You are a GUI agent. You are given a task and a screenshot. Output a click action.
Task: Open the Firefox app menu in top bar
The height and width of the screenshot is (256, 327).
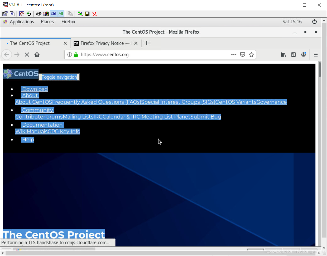[68, 22]
